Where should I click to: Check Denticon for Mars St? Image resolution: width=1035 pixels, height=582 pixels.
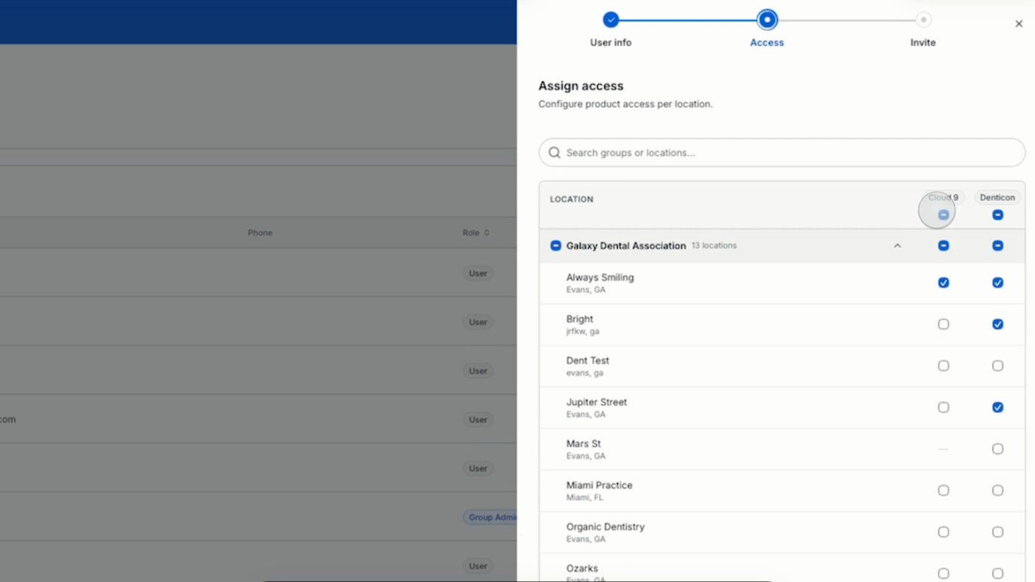[997, 449]
